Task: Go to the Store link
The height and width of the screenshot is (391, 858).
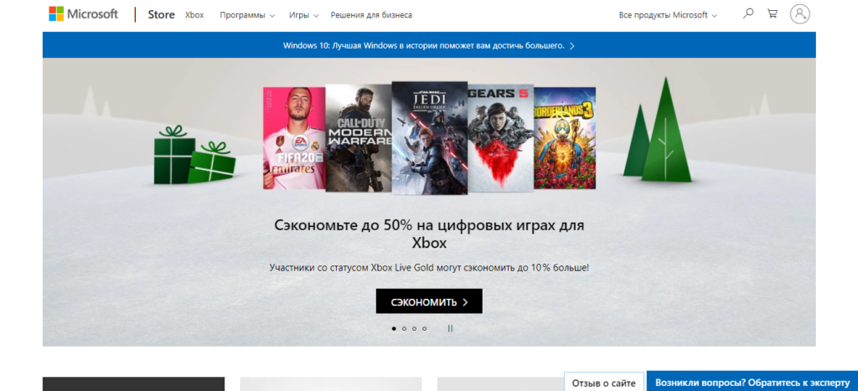Action: tap(162, 15)
